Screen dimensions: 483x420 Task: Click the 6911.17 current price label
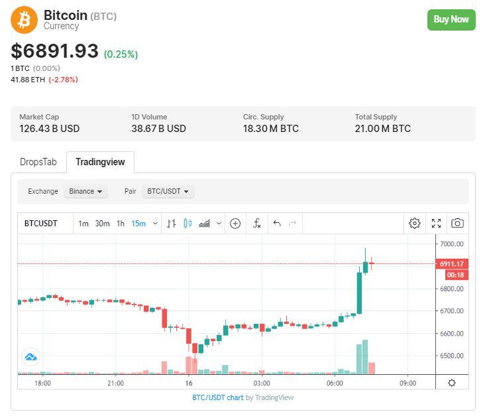452,263
